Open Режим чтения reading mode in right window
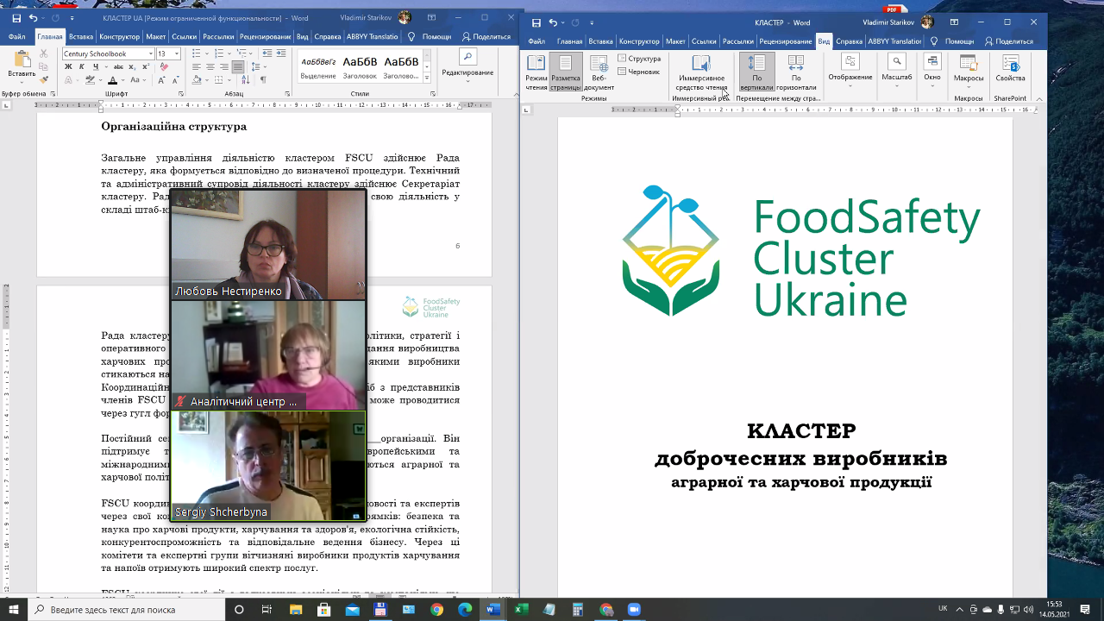This screenshot has width=1104, height=621. 536,72
